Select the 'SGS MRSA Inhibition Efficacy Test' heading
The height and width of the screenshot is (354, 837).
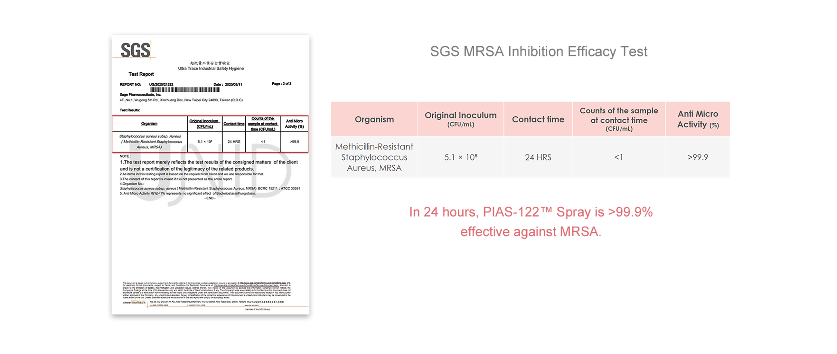point(539,51)
